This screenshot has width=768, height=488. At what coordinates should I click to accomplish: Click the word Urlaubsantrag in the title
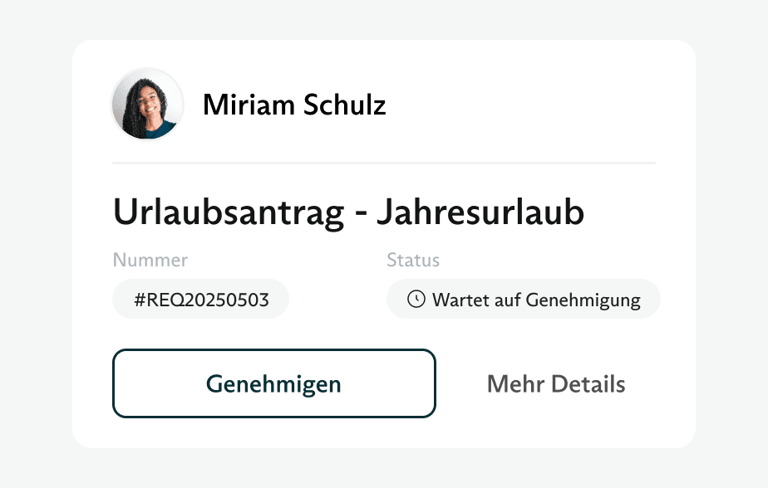coord(229,212)
